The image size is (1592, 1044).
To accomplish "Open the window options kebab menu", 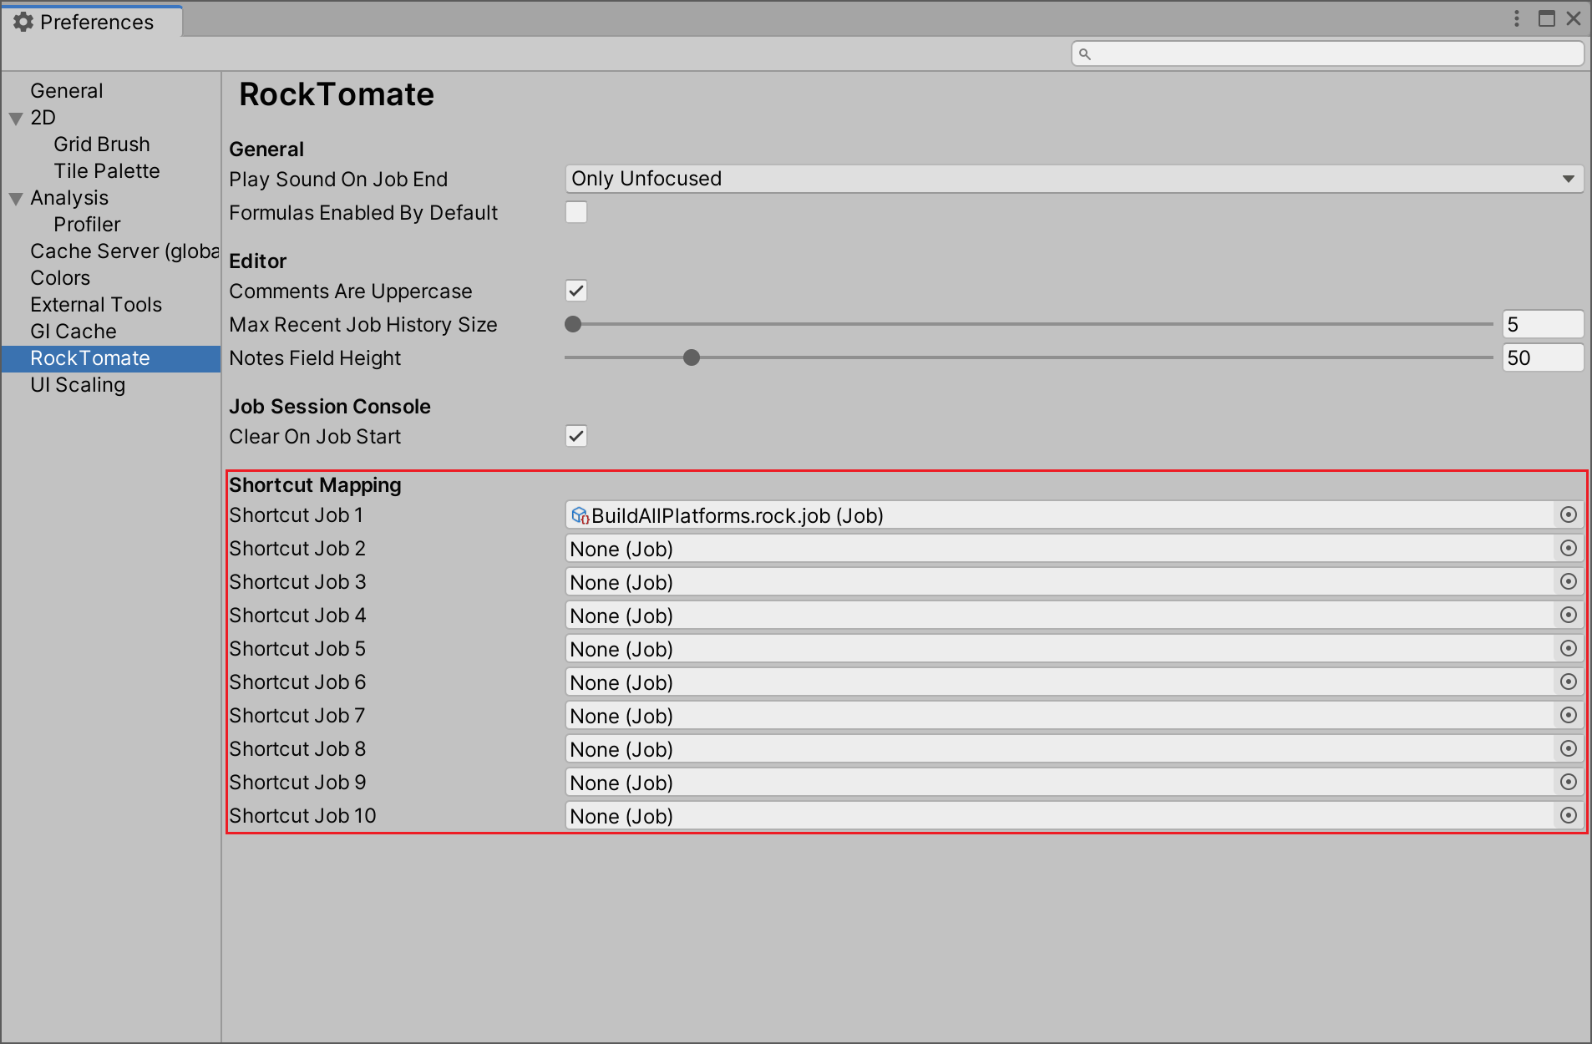I will click(1517, 18).
